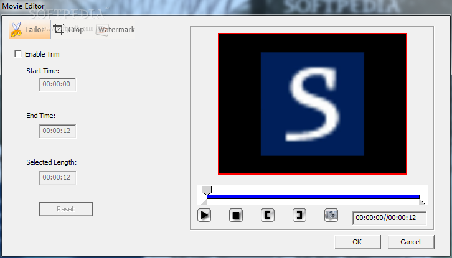Screen dimensions: 452x258
Task: Set trim start with left bracket icon
Action: click(268, 215)
